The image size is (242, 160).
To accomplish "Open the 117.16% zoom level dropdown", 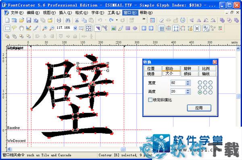I will (75, 28).
